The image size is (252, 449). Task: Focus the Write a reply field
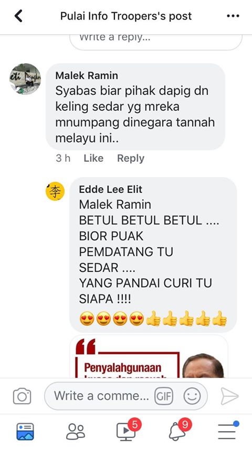tap(156, 41)
